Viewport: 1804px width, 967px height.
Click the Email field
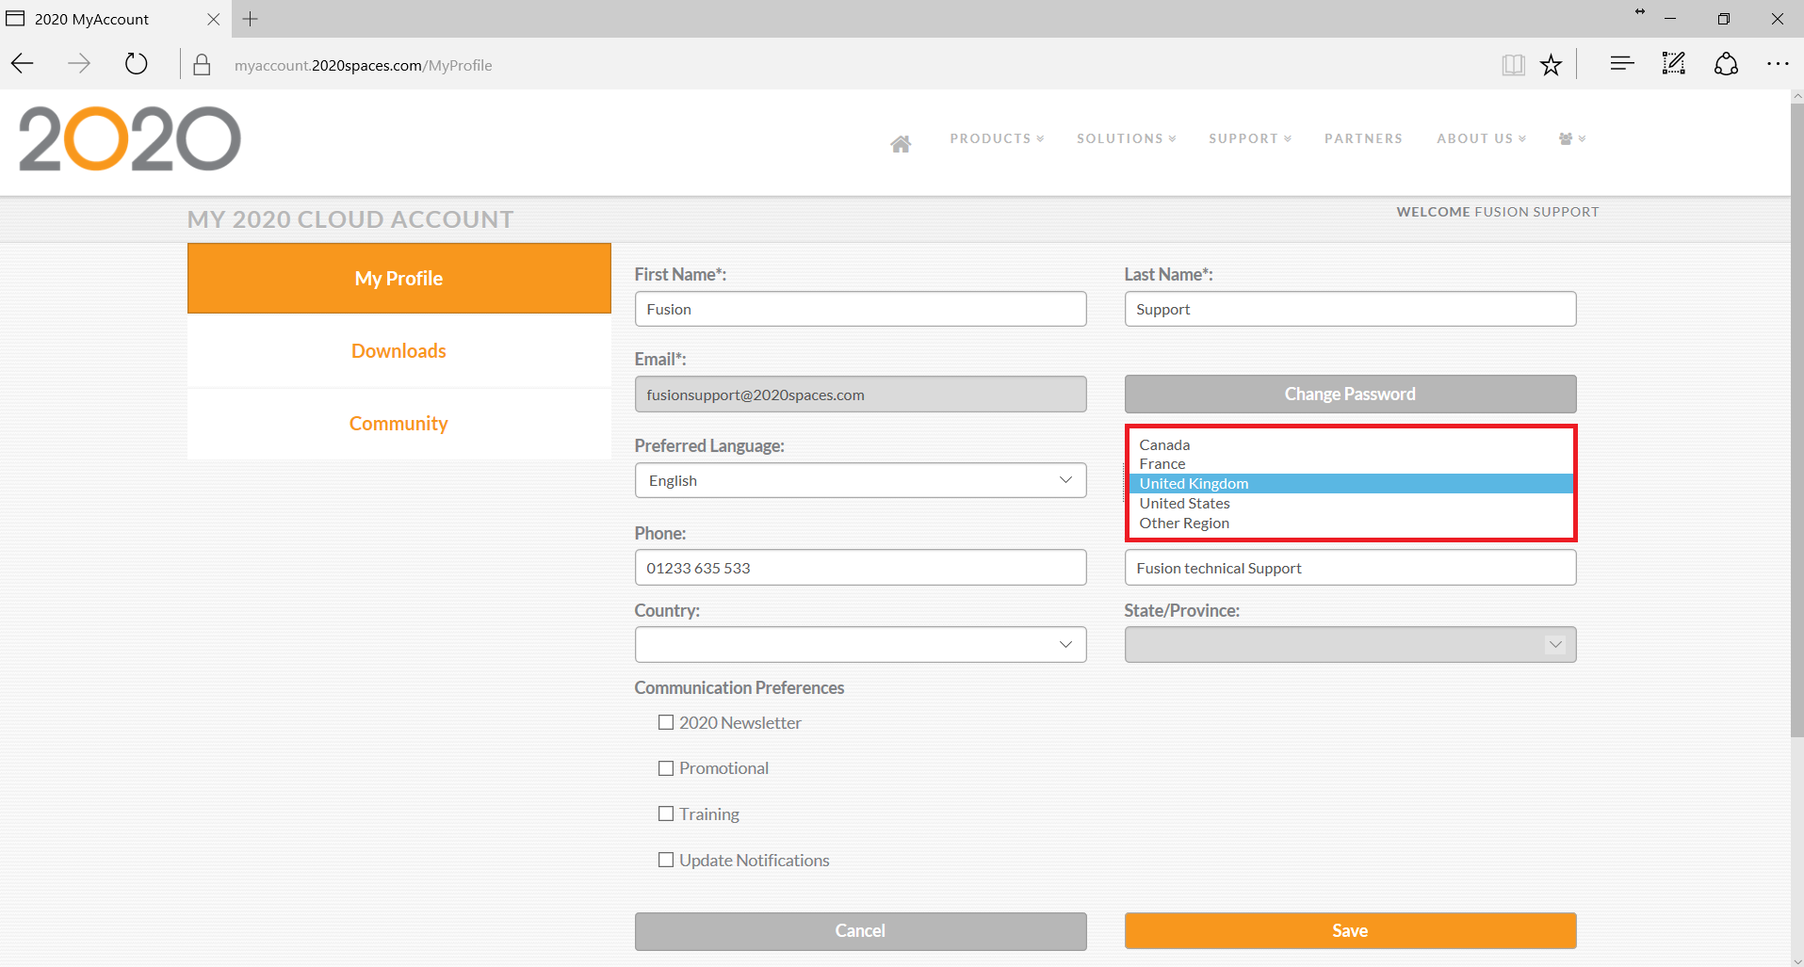click(x=860, y=395)
